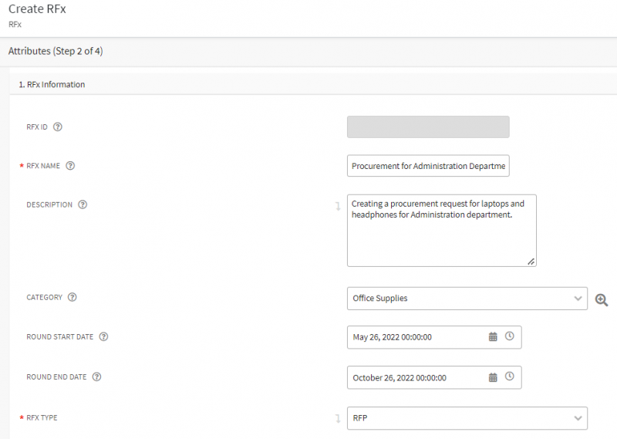Click the Description textarea resize handle
Image resolution: width=617 pixels, height=439 pixels.
(x=531, y=262)
